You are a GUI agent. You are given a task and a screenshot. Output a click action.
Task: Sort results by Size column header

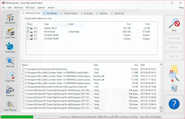tap(132, 65)
